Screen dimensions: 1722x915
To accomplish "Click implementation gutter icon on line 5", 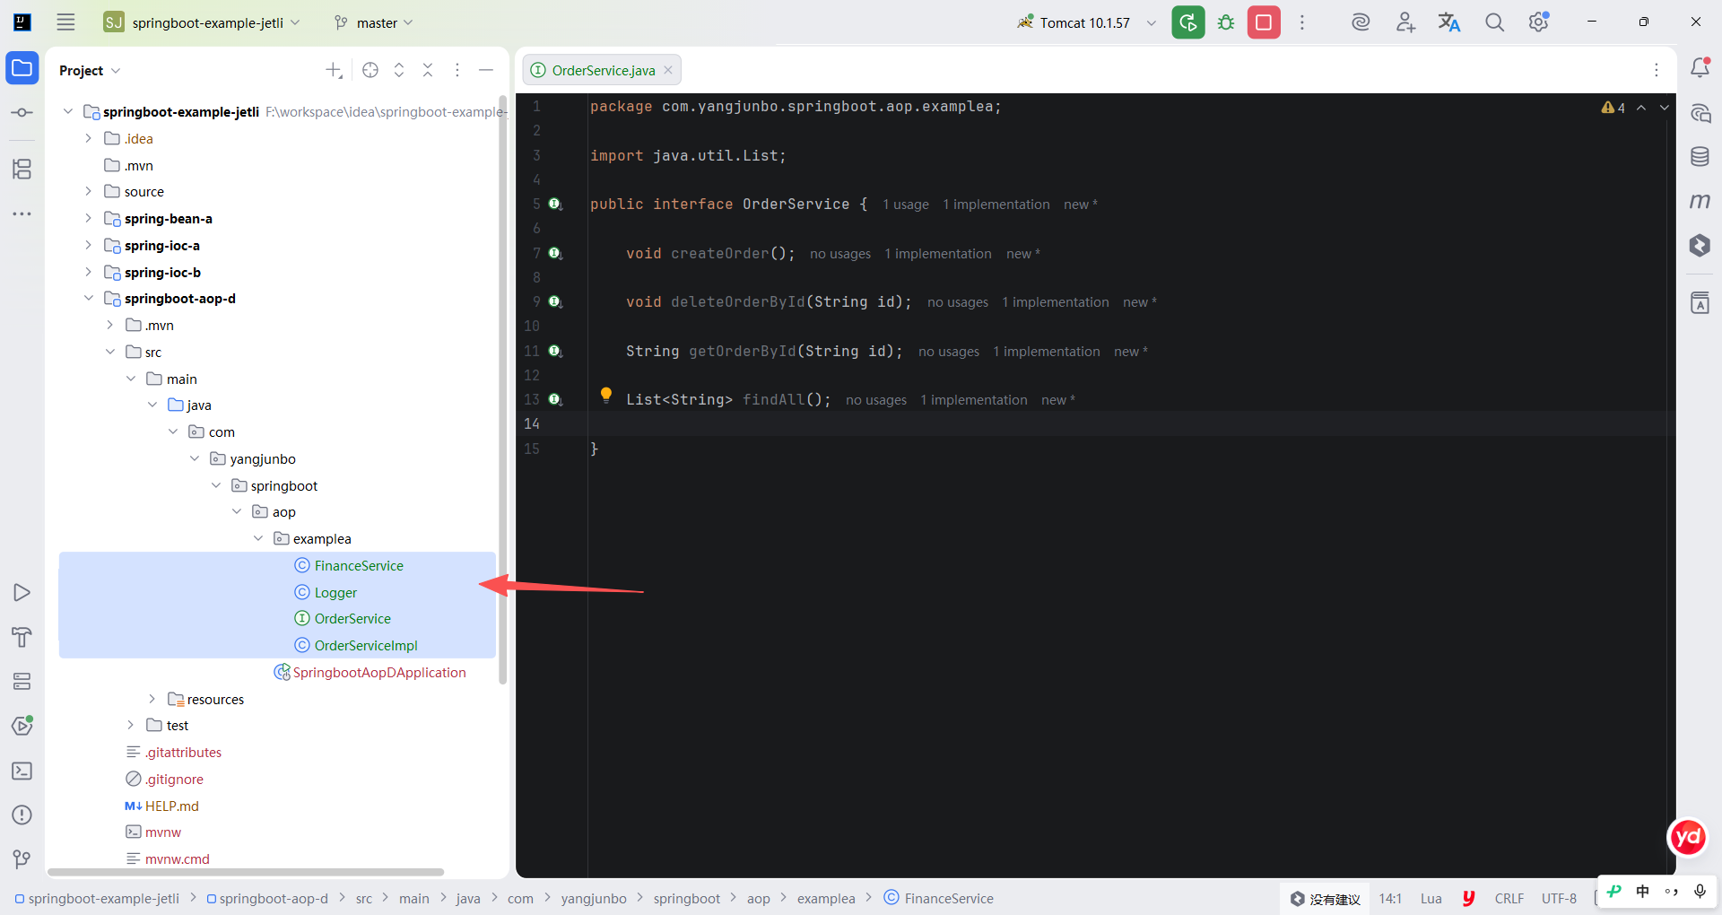I will point(555,205).
